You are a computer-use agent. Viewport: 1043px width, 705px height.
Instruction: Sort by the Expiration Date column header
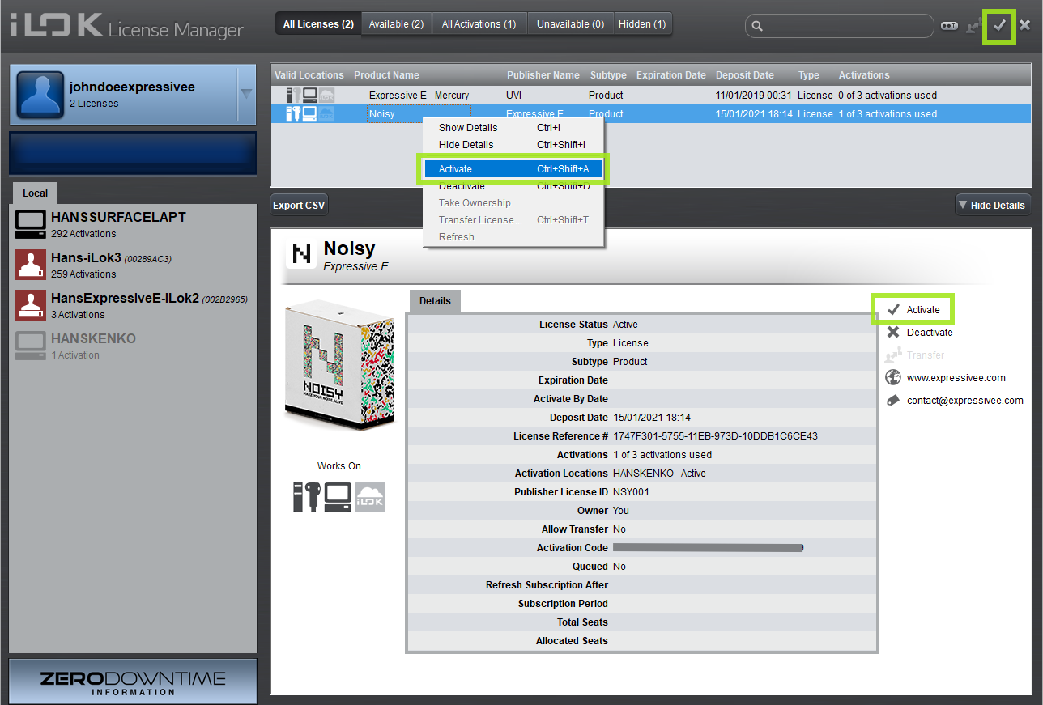[x=671, y=75]
